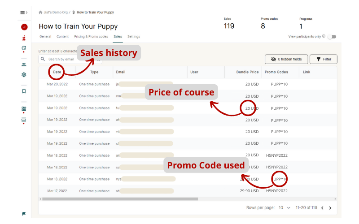Switch to the General tab
Screen dimensions: 359x224
(x=45, y=37)
